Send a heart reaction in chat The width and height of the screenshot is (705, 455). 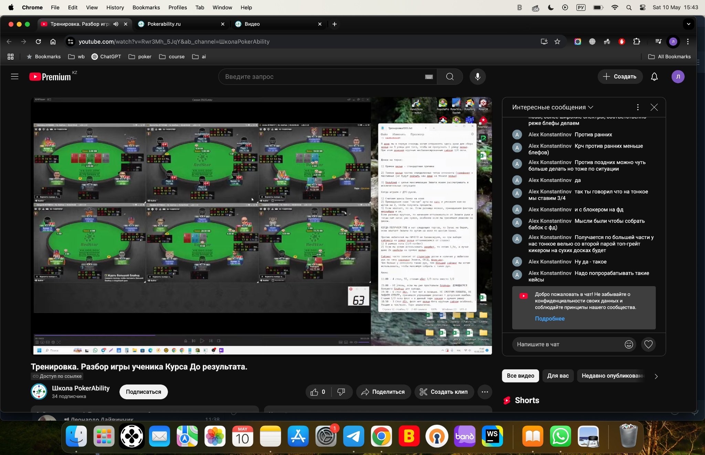[648, 344]
